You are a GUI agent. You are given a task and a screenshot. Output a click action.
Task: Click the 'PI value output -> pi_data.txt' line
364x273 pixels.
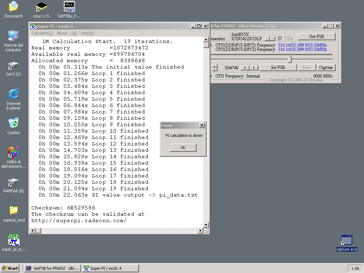118,195
